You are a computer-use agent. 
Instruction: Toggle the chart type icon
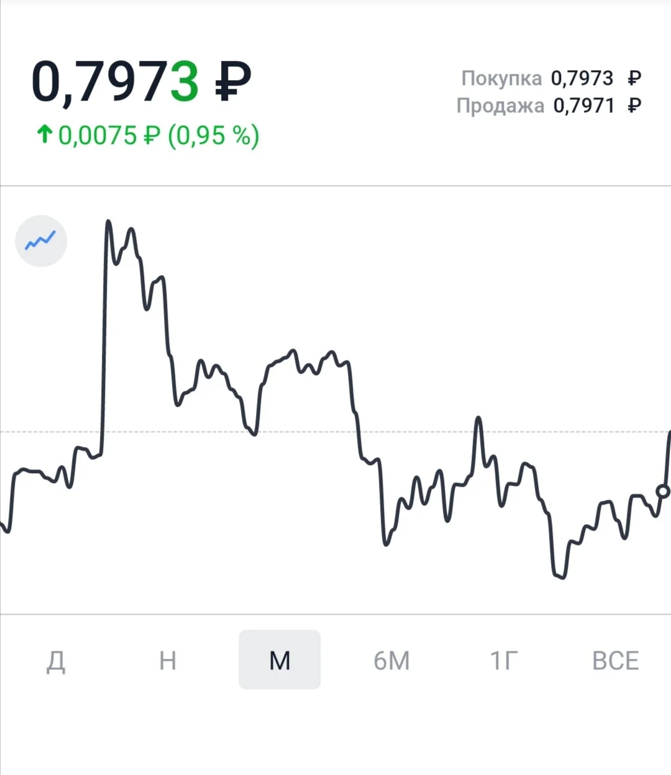click(x=41, y=241)
